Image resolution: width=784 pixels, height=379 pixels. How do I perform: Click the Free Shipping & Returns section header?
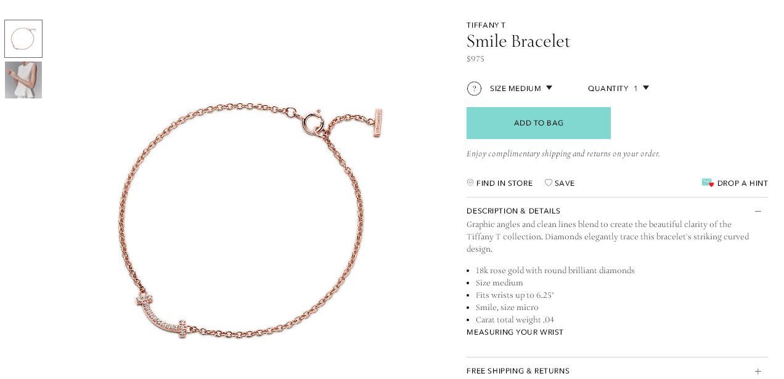[x=617, y=371]
